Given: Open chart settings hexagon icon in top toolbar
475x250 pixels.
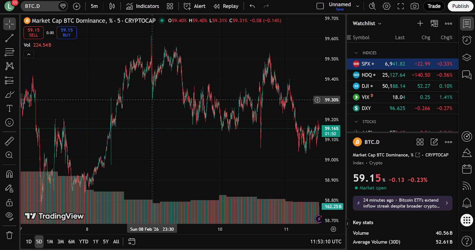Looking at the screenshot, I should 386,6.
